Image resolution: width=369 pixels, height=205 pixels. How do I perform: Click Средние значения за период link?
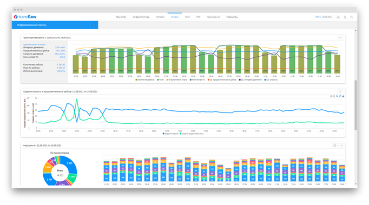click(35, 44)
